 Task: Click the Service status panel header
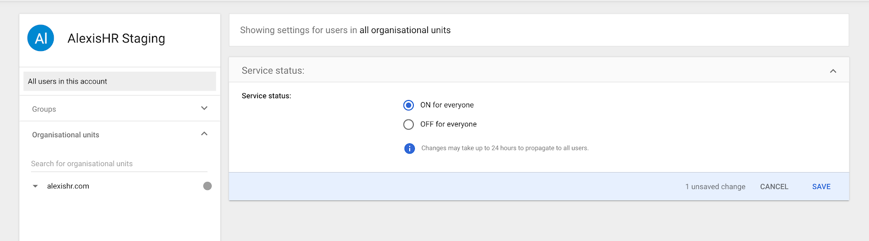273,71
